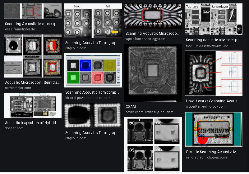Click 'Acoustic Microscopy | Semitra…' title
249x174 pixels.
tap(32, 83)
